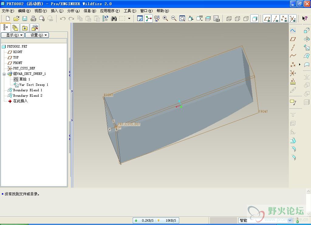Open the layers tool

208,18
